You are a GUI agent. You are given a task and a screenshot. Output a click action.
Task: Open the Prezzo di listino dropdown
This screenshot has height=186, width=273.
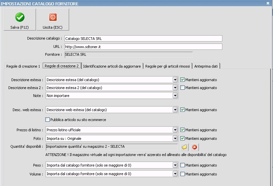click(175, 130)
